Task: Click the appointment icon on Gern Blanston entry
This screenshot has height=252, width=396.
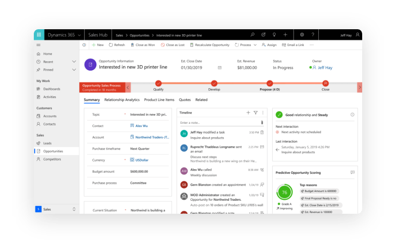Action: [x=262, y=184]
